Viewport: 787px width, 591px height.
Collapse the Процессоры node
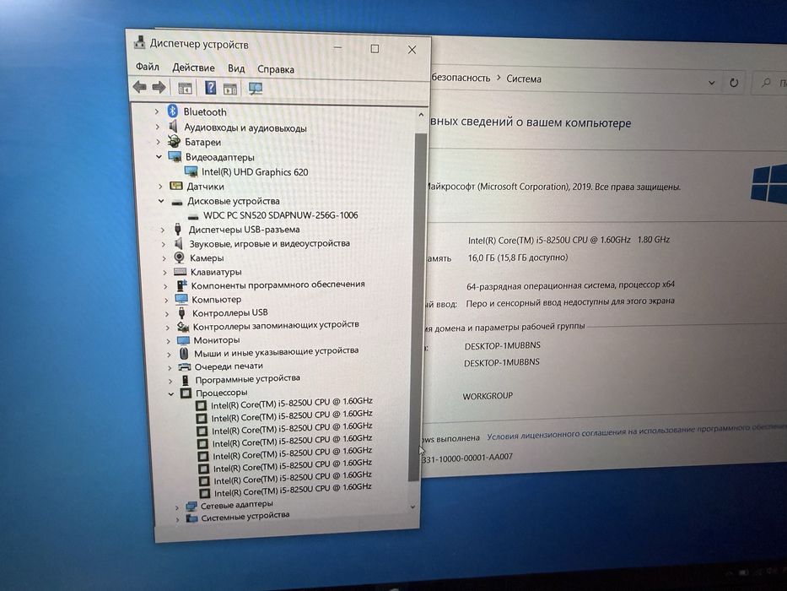click(x=170, y=393)
